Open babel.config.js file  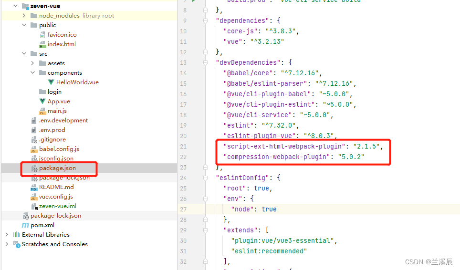tap(59, 149)
